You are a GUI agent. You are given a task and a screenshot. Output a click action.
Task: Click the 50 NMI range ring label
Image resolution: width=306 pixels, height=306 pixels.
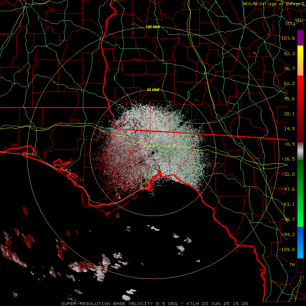coord(153,90)
